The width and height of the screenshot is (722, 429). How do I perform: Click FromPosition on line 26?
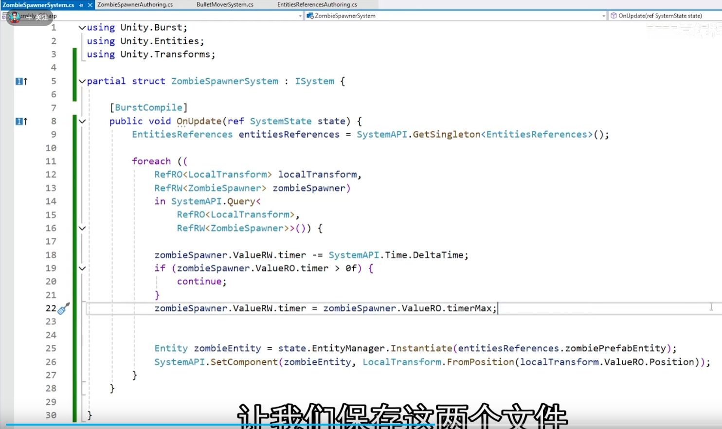click(x=481, y=362)
